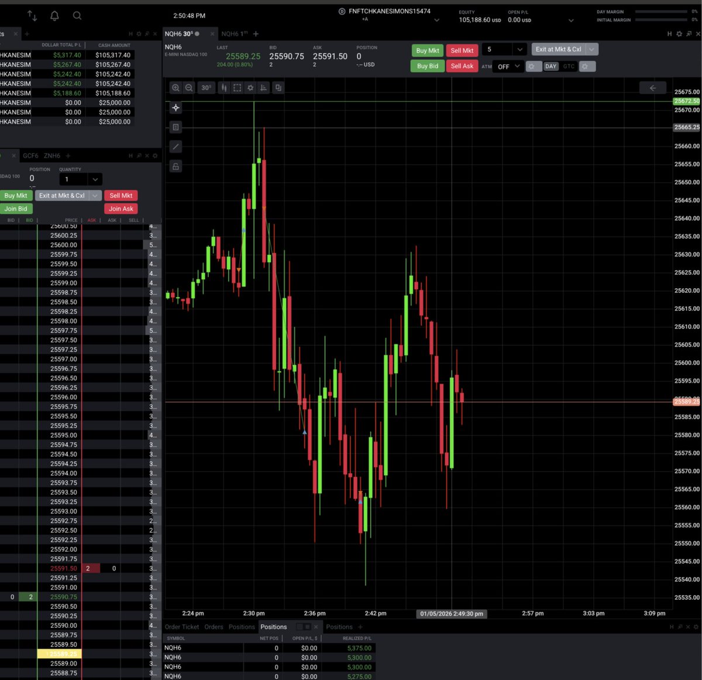Open the accounts panel gear settings
Image resolution: width=702 pixels, height=680 pixels.
pyautogui.click(x=139, y=34)
